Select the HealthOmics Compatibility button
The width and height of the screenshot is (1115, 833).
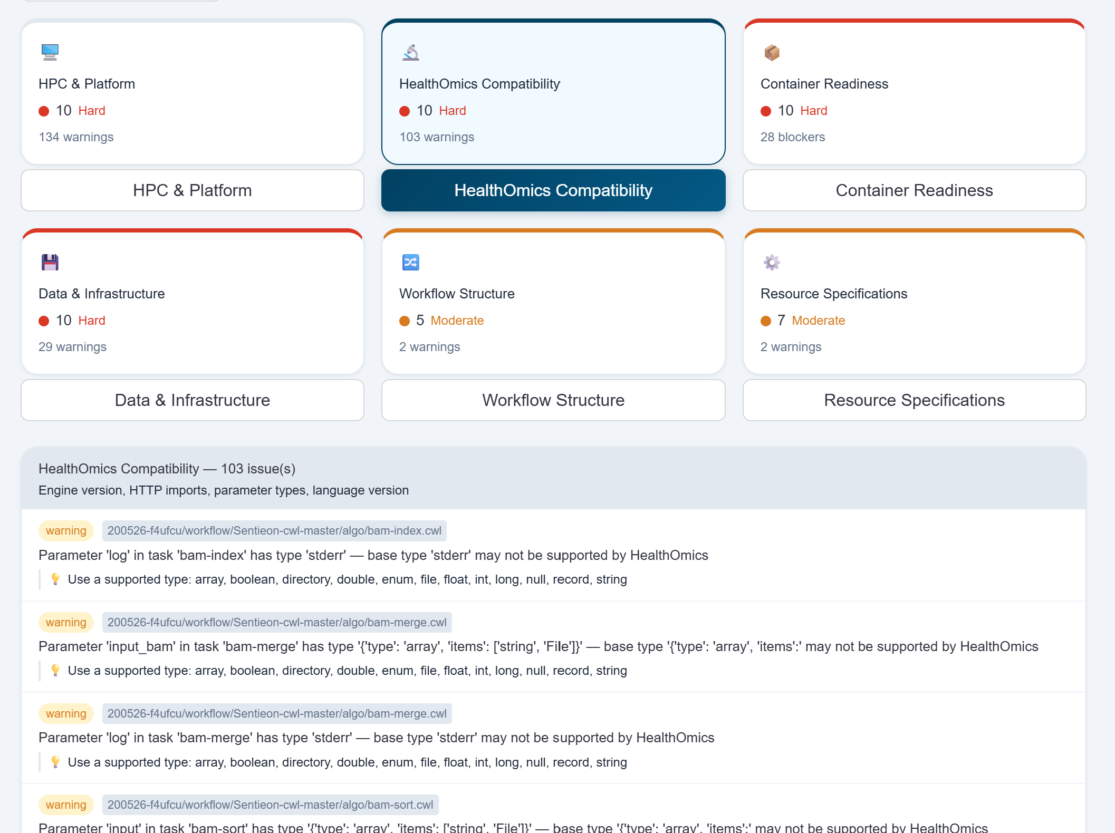pos(553,190)
